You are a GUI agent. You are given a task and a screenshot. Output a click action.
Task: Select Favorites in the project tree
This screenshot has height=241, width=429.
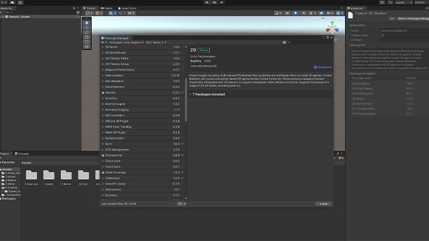(x=8, y=162)
